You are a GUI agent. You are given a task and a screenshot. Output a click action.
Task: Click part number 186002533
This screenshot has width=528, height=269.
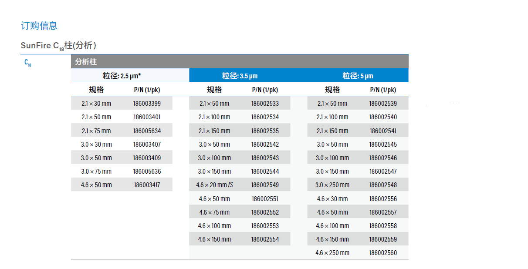click(265, 104)
